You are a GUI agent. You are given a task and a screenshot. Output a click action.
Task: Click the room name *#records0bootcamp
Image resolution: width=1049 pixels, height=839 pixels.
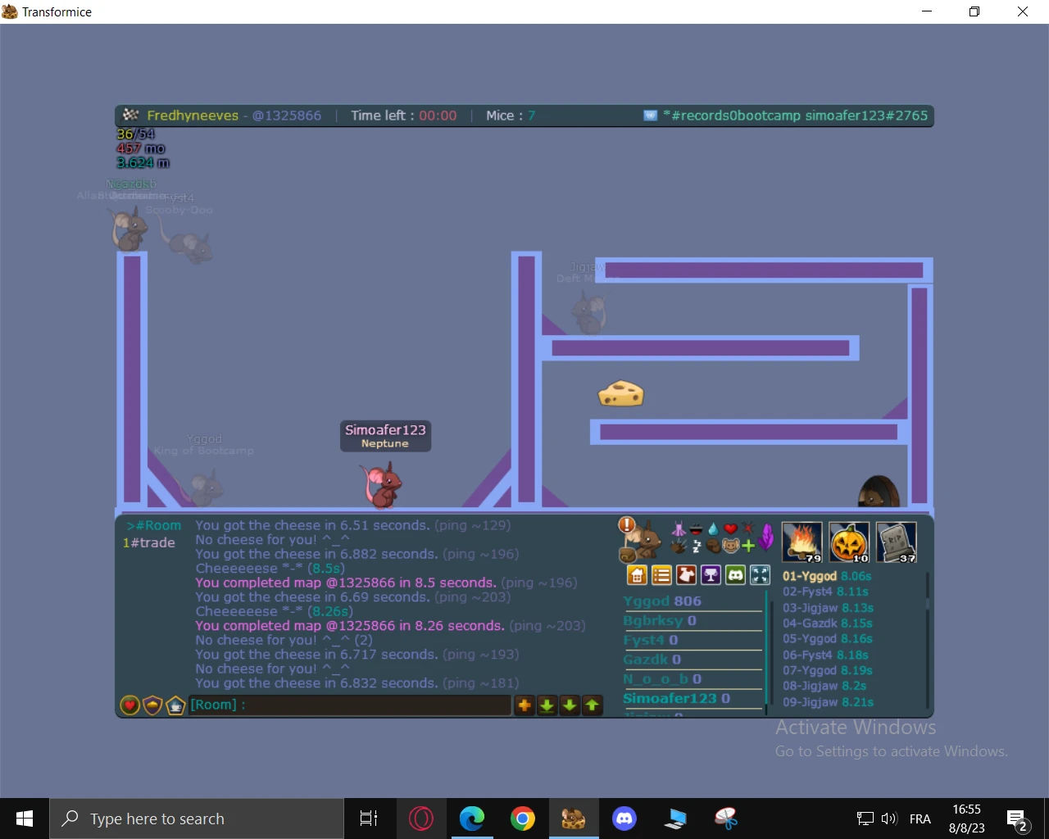tap(731, 116)
